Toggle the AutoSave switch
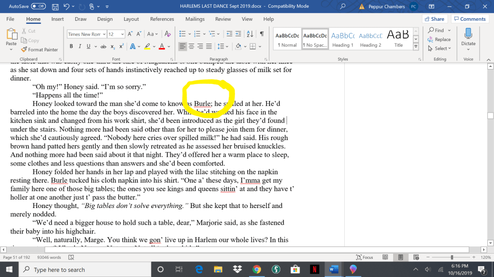The height and width of the screenshot is (277, 494). [38, 6]
